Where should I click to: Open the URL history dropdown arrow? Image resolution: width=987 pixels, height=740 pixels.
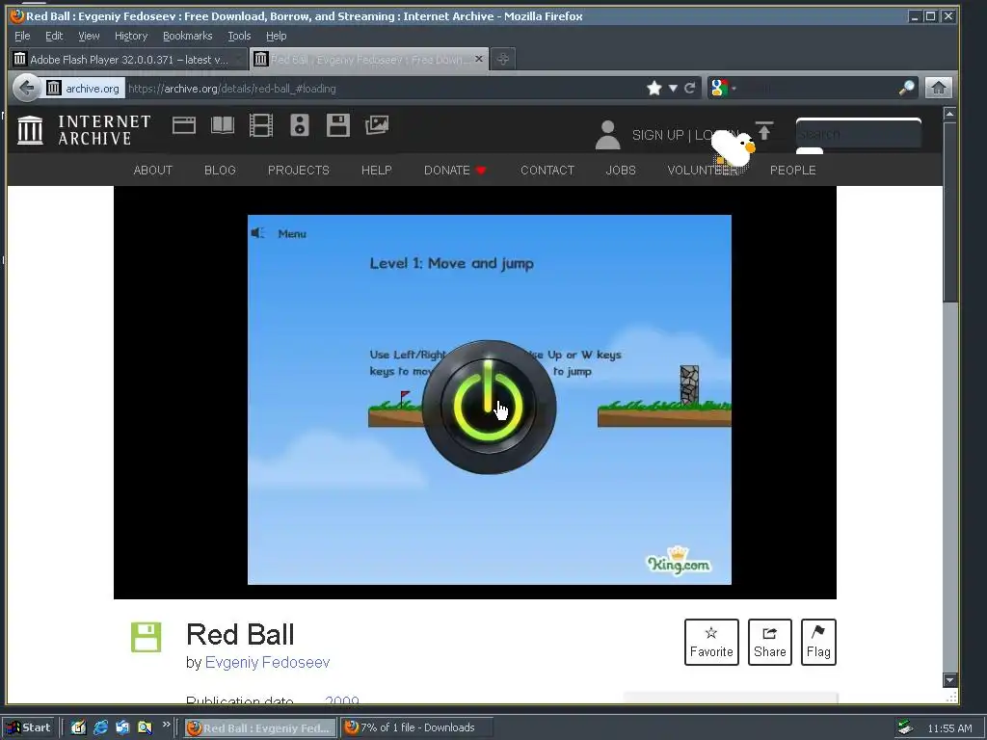click(673, 88)
